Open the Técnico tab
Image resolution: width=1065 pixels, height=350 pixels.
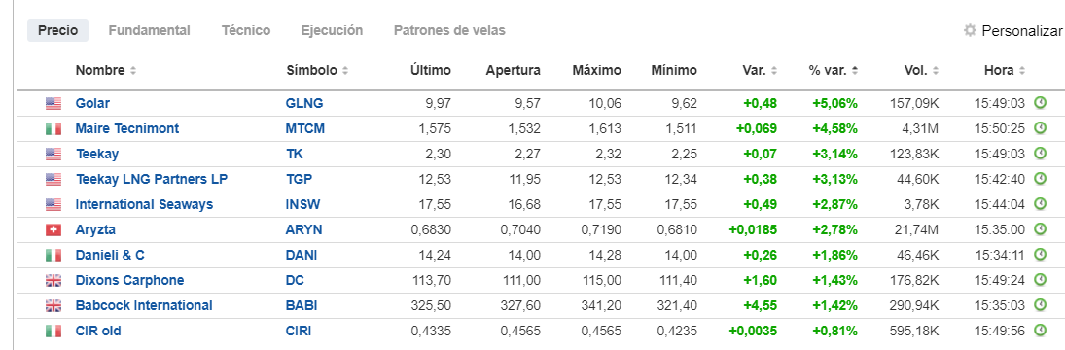pyautogui.click(x=246, y=30)
